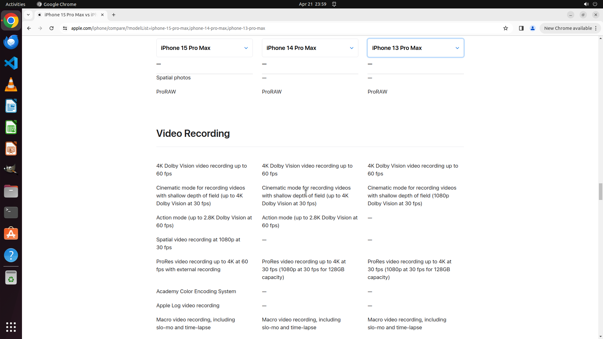Open the tab search chevron
603x339 pixels.
pos(28,15)
